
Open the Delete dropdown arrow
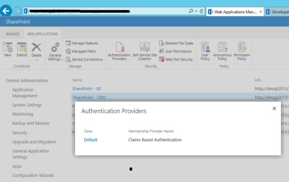pos(36,60)
